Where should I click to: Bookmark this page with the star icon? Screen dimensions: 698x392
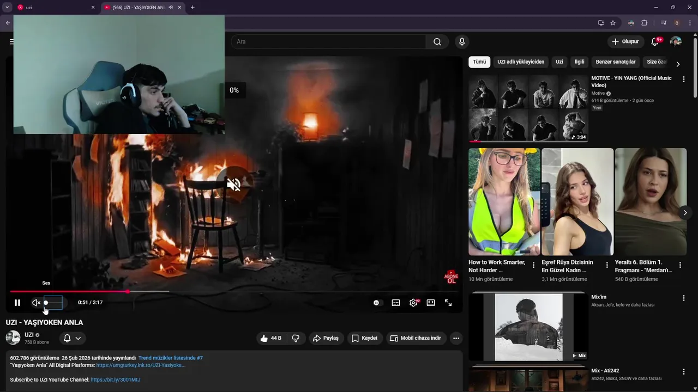click(613, 23)
